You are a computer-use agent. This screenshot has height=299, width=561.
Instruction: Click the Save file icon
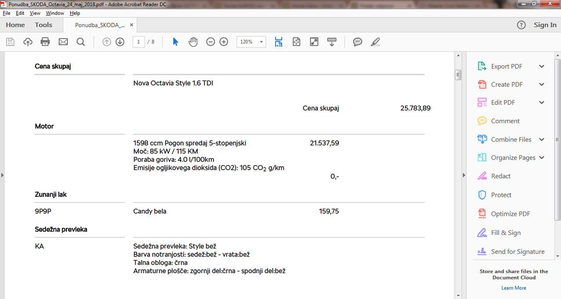11,42
